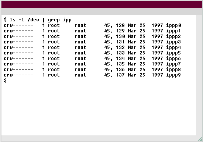Click the window resize grip corner
Viewport: 203px width, 142px height.
point(200,139)
